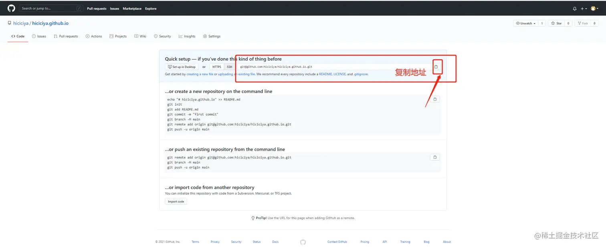Open the uploading an existing file link

236,74
